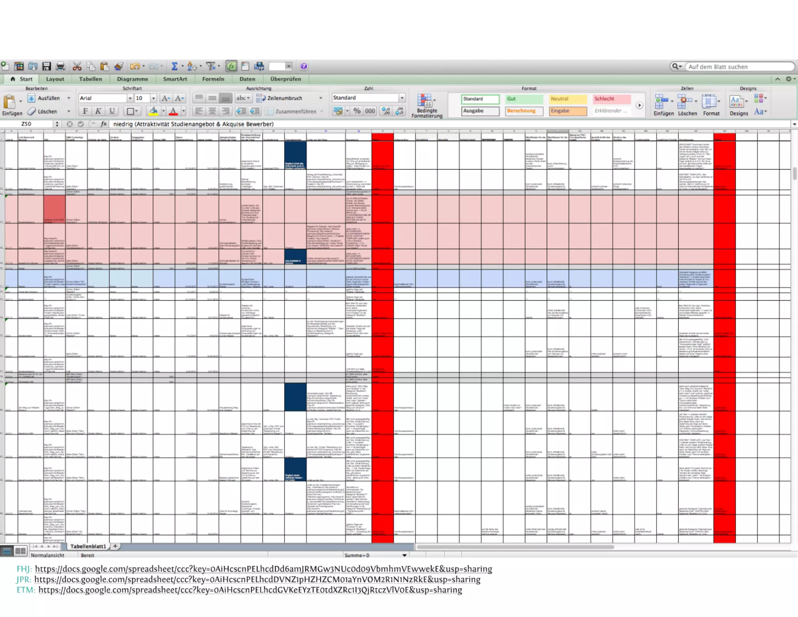The height and width of the screenshot is (617, 798).
Task: Switch to the Formeln ribbon tab
Action: pyautogui.click(x=213, y=79)
